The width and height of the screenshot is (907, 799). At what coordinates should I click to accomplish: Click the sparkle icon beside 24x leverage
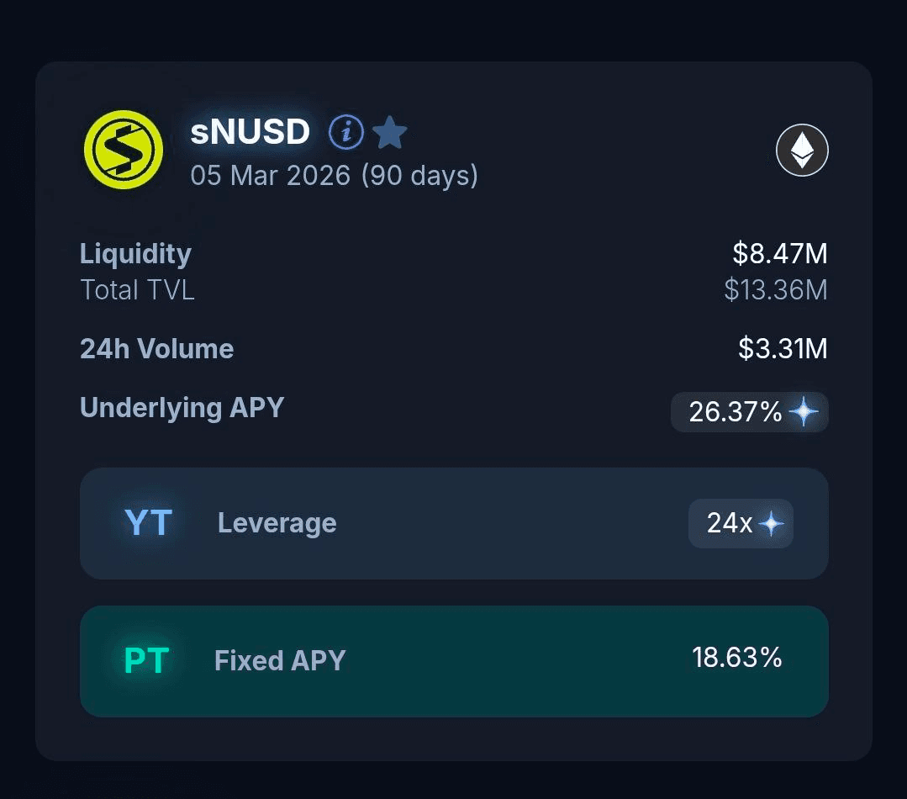tap(771, 524)
